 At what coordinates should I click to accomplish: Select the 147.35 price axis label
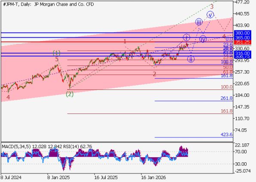tap(242, 107)
